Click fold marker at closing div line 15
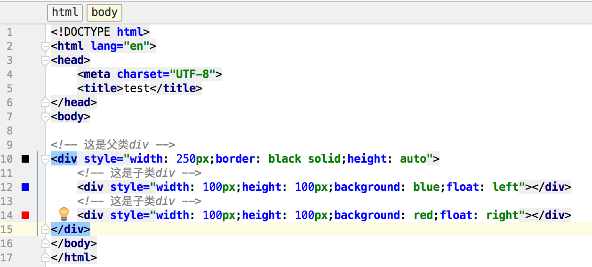The width and height of the screenshot is (592, 267). [x=45, y=229]
